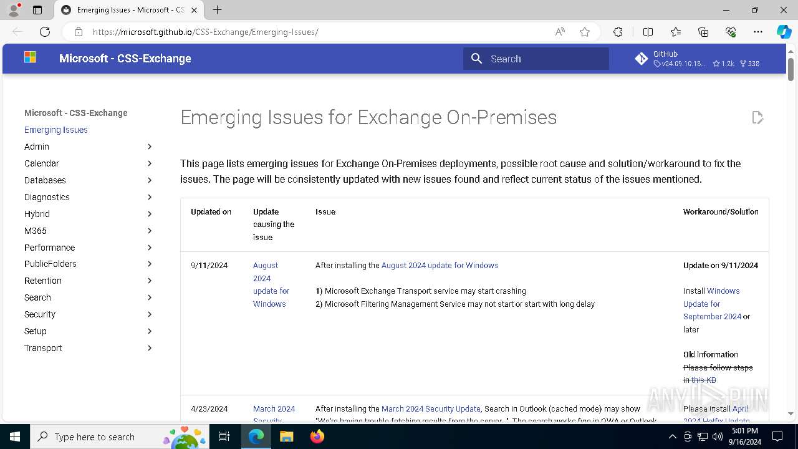The height and width of the screenshot is (449, 798).
Task: Click the edit this page icon
Action: [x=757, y=117]
